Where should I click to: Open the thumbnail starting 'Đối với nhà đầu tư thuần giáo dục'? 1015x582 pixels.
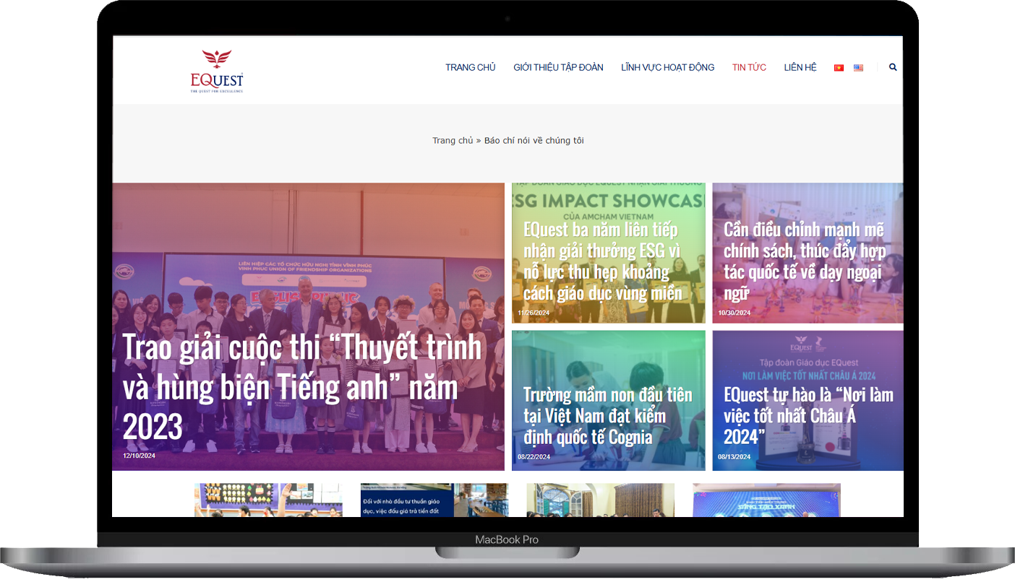coord(434,500)
